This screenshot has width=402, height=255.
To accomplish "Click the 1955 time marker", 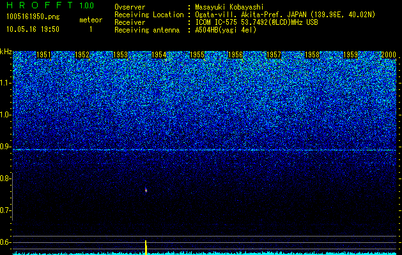I will pyautogui.click(x=197, y=55).
